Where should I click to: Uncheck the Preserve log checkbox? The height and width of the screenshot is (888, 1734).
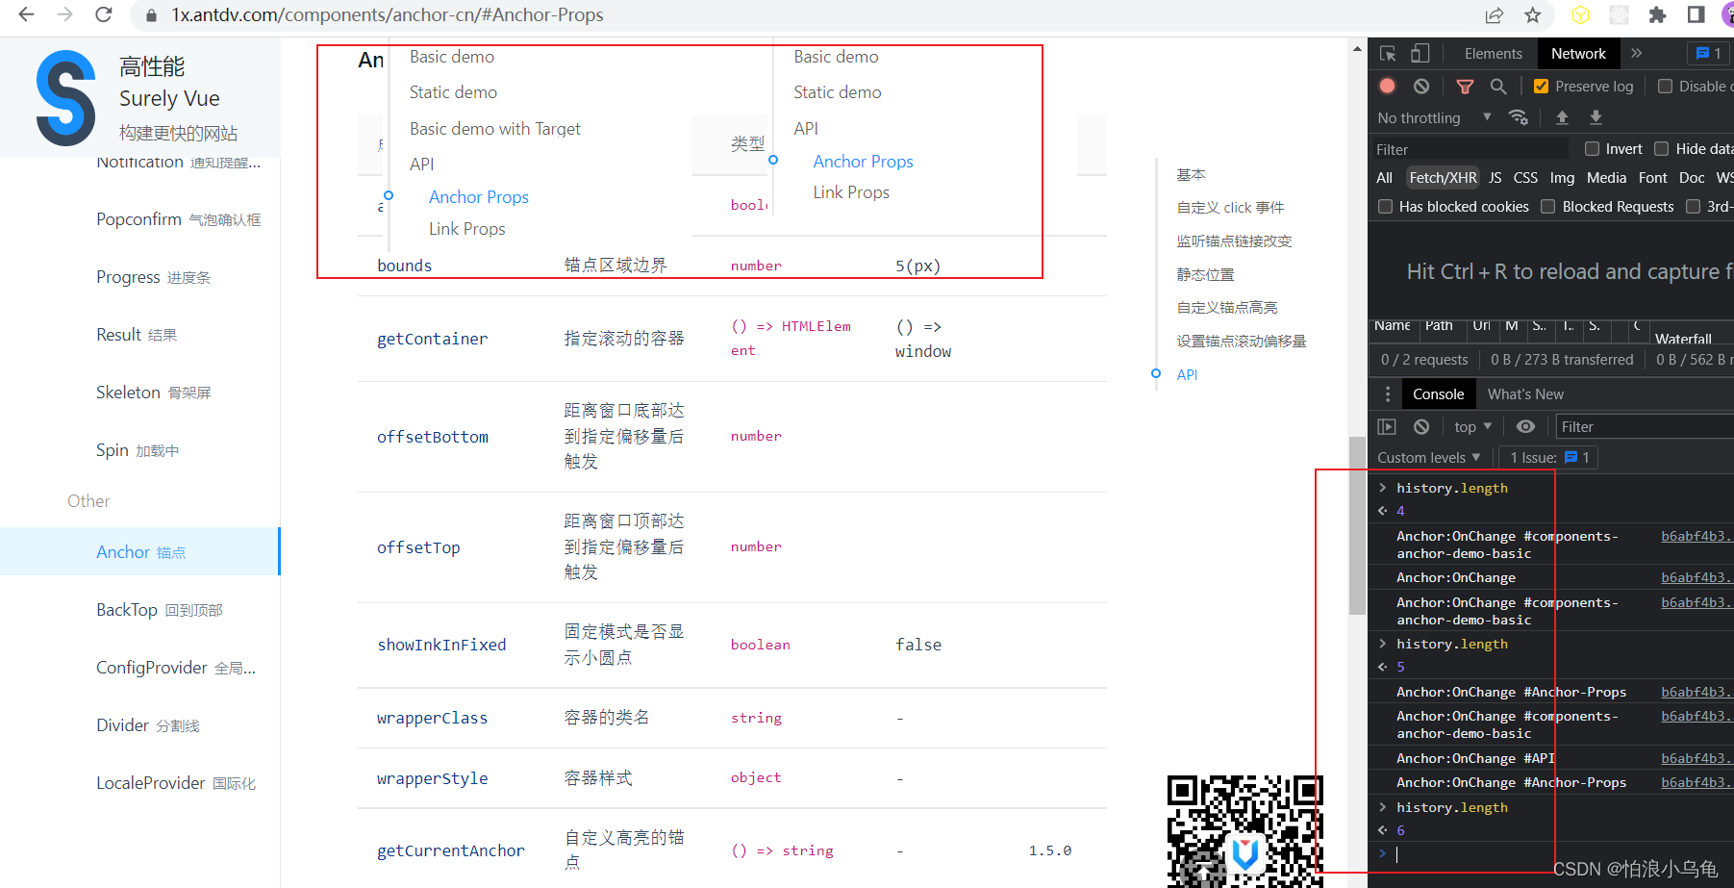click(1541, 86)
